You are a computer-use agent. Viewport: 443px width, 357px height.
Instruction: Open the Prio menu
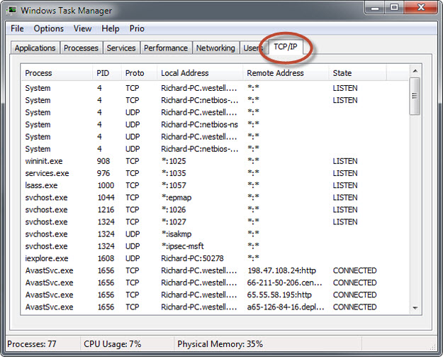click(x=137, y=28)
